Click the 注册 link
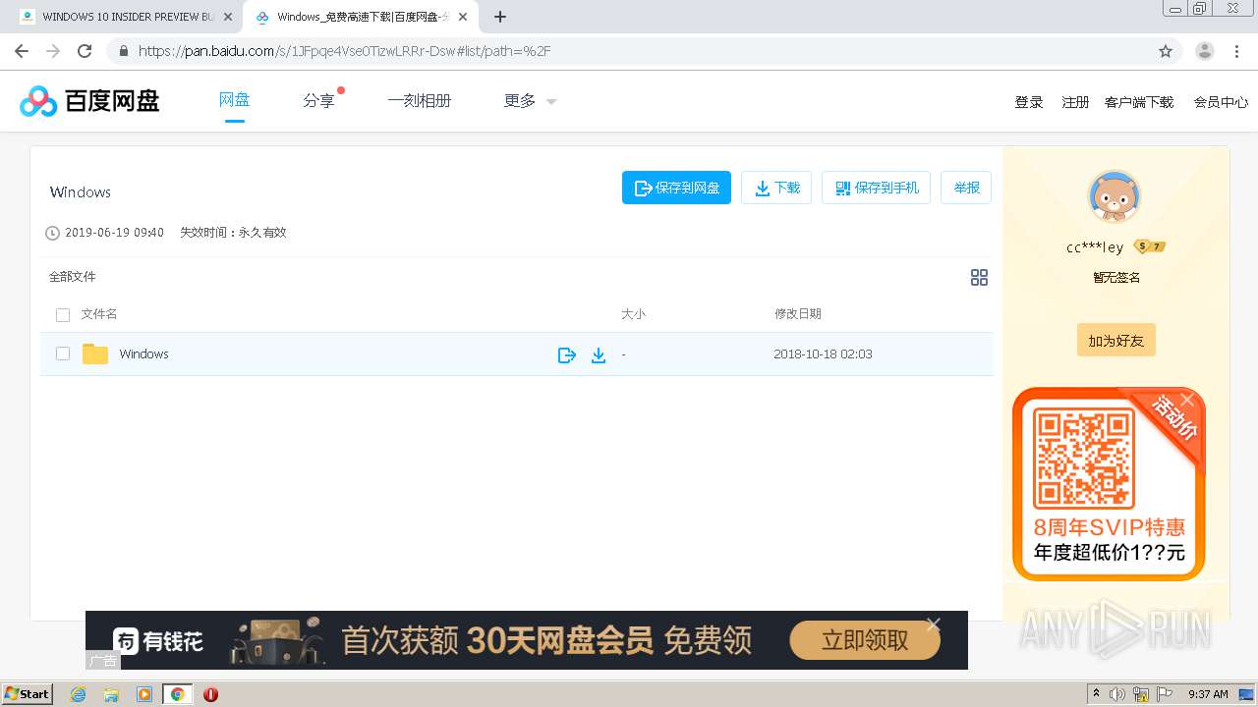 pos(1075,102)
